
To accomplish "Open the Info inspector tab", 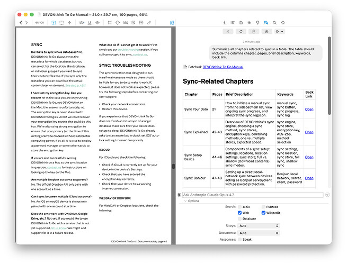I will pyautogui.click(x=224, y=23).
